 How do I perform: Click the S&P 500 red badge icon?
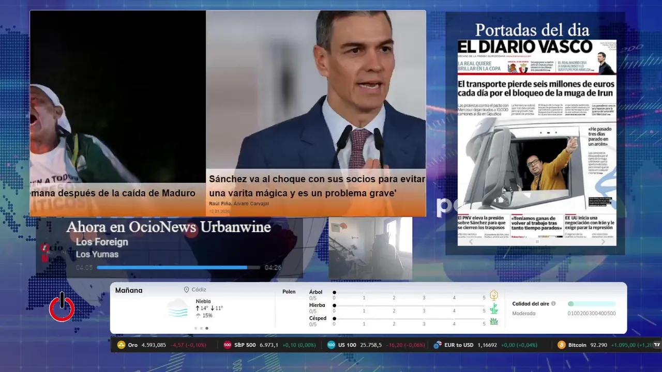click(x=227, y=345)
